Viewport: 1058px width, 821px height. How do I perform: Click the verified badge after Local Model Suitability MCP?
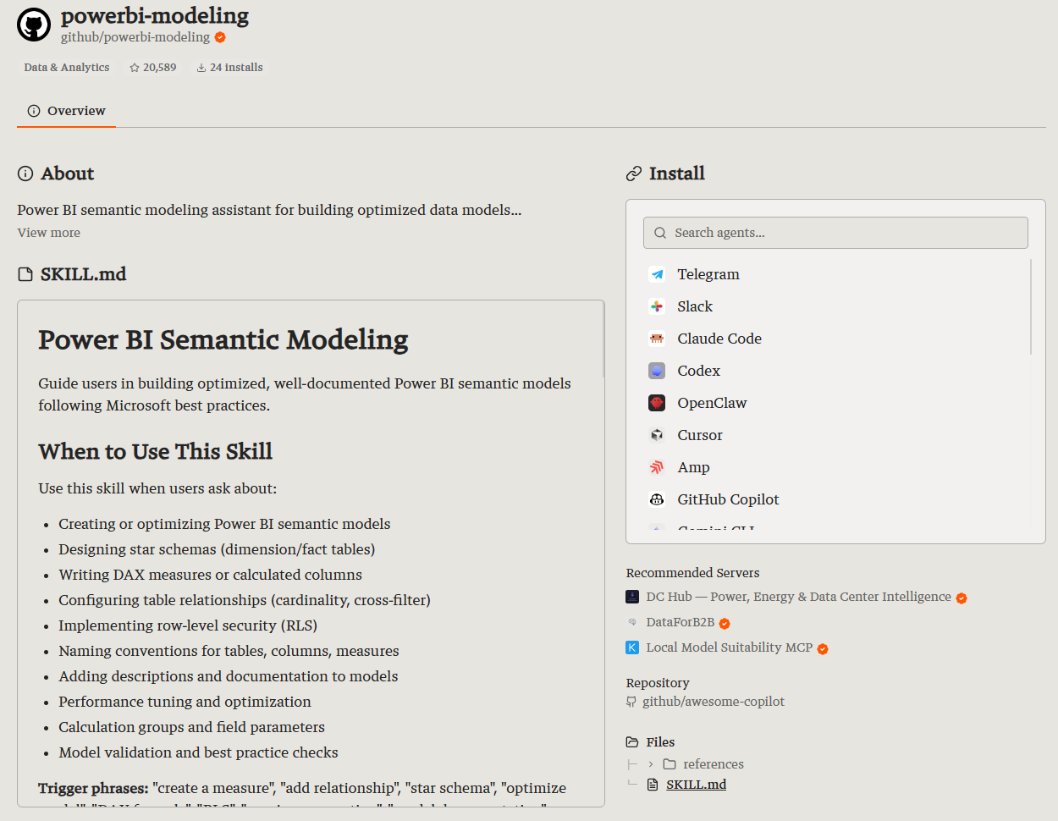click(823, 649)
